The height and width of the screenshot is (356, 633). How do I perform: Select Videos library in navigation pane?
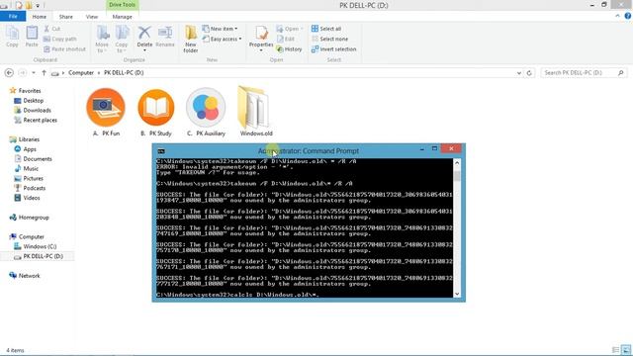click(32, 198)
